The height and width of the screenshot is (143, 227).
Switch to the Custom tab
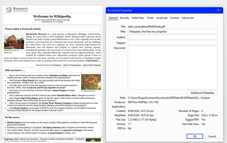(x=175, y=18)
